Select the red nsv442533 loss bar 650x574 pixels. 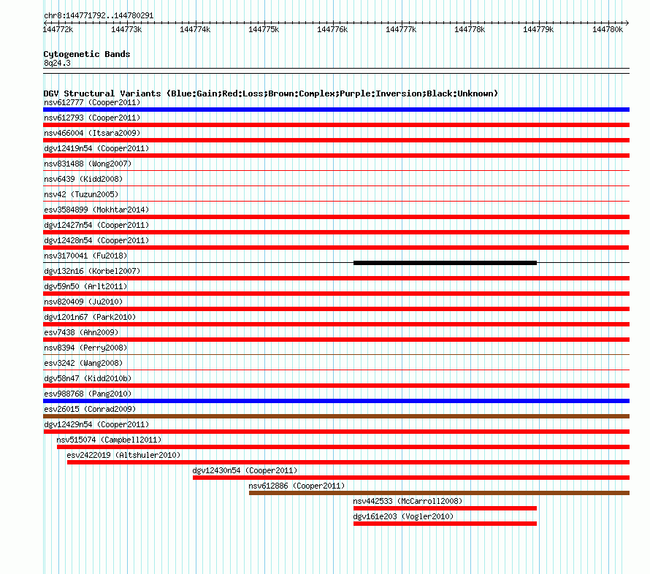[445, 508]
